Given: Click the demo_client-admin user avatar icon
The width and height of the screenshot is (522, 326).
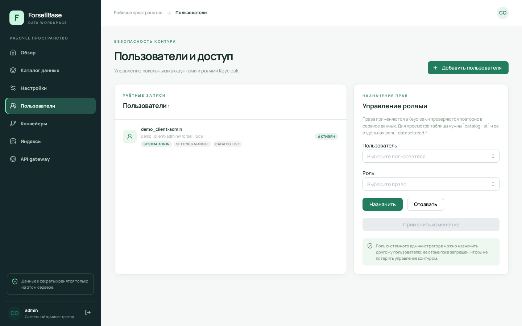Looking at the screenshot, I should click(x=130, y=137).
